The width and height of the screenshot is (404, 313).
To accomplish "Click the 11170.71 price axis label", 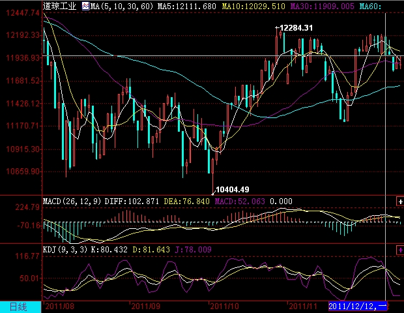I will [x=23, y=126].
